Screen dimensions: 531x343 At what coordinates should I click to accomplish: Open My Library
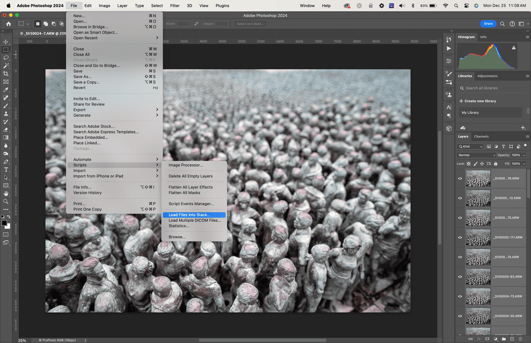(x=491, y=112)
